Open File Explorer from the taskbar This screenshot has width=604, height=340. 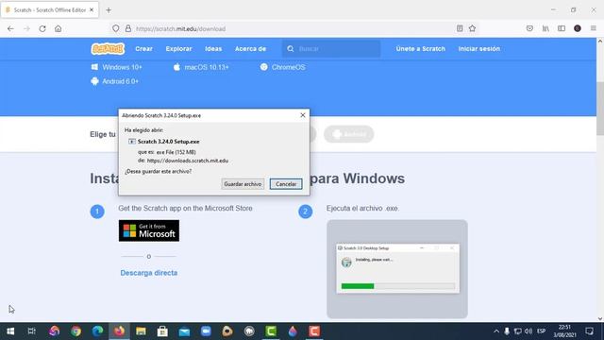pyautogui.click(x=141, y=331)
